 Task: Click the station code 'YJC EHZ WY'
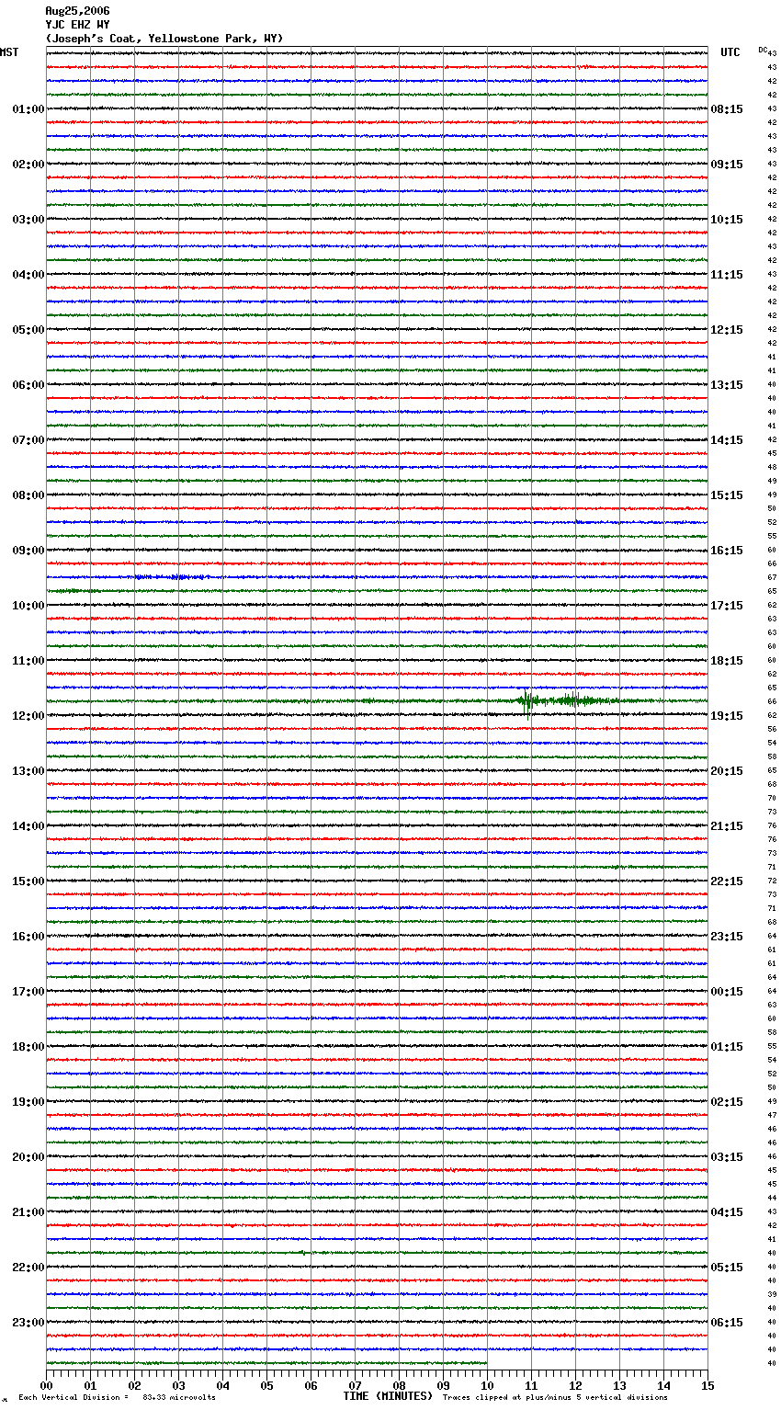[77, 25]
